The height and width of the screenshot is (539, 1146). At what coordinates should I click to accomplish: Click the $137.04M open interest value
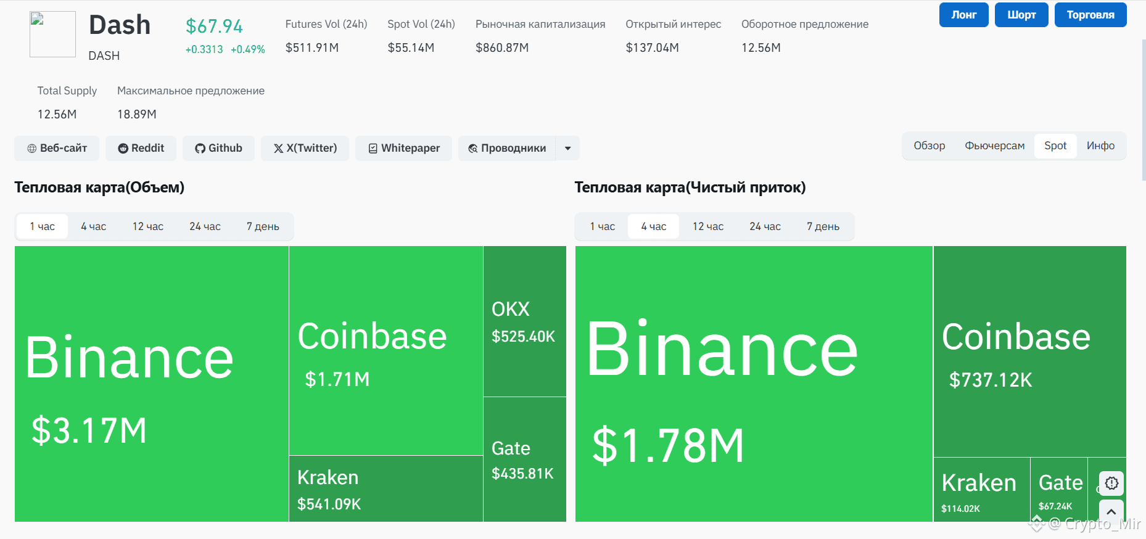(653, 47)
